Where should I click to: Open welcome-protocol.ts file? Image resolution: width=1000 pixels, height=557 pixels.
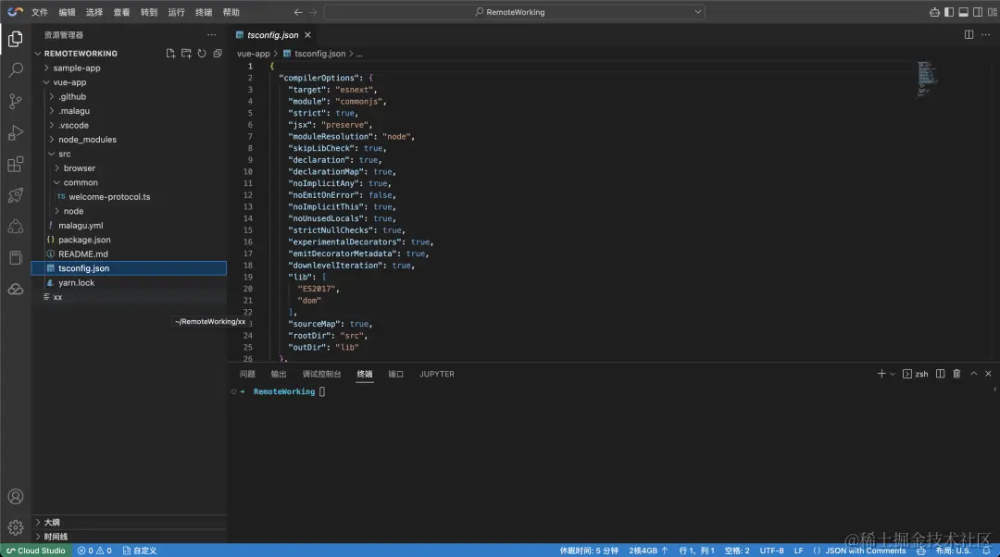point(129,197)
